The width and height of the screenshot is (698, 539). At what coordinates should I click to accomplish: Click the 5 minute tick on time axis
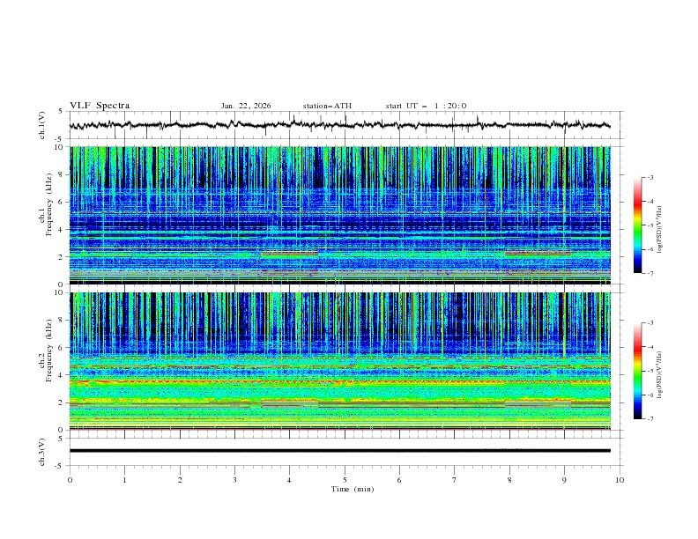point(345,479)
